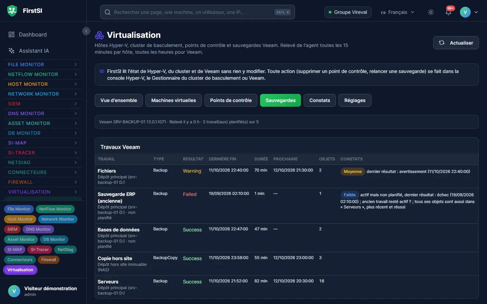Viewport: 487px width, 304px height.
Task: Click the Connecteurs shortcut chip
Action: [x=20, y=260]
